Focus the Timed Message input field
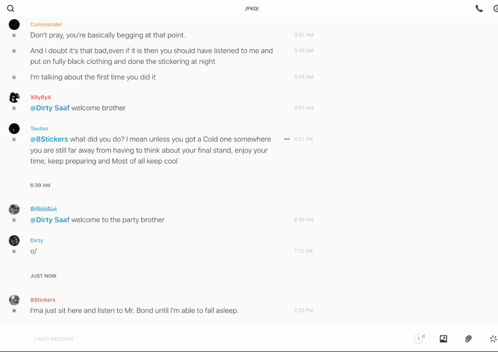498x352 pixels. pos(151,339)
